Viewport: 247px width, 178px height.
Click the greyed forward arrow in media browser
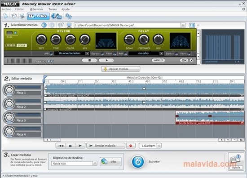pos(52,25)
